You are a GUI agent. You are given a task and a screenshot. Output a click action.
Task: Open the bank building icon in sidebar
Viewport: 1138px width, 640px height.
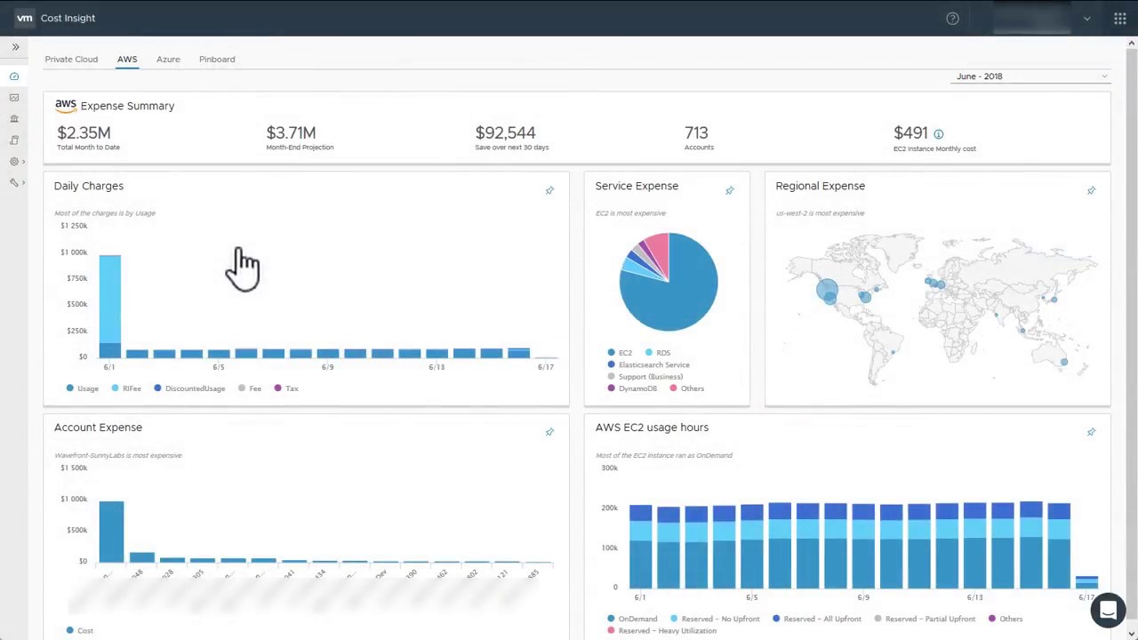[14, 119]
